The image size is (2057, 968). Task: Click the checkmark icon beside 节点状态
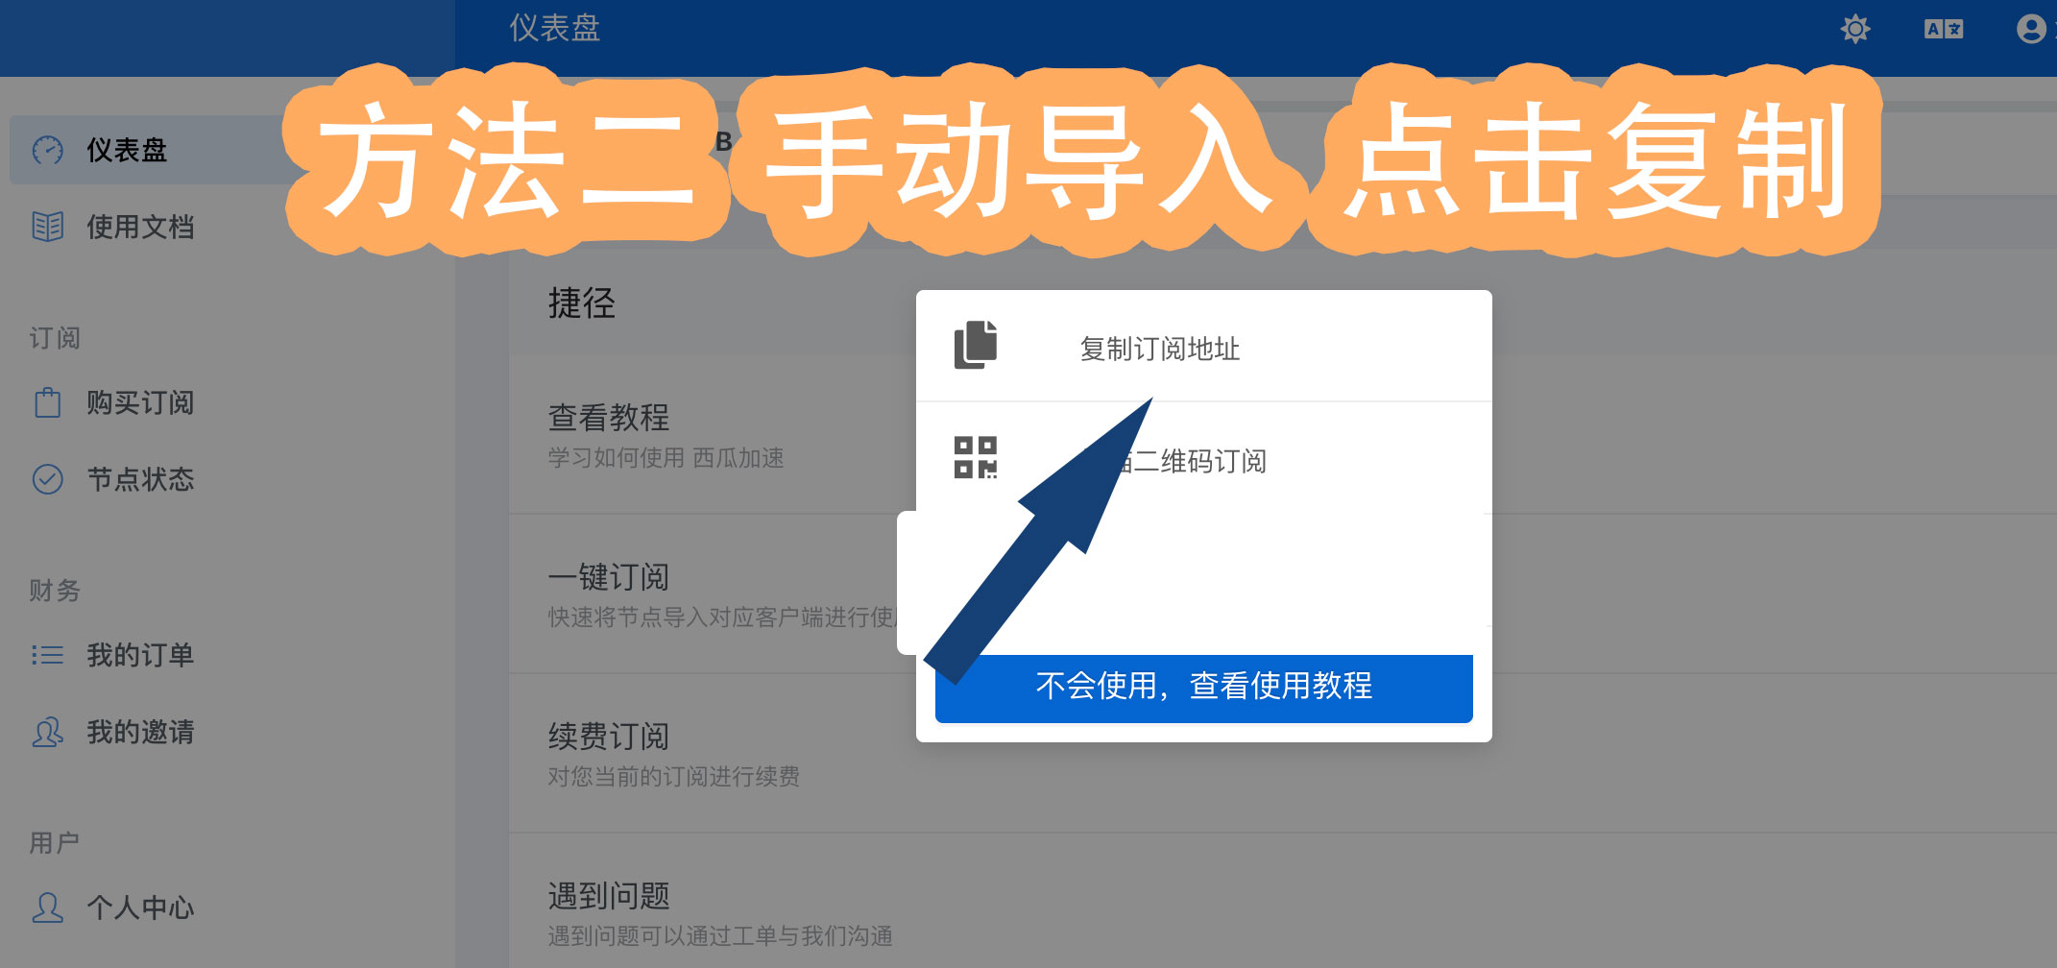(48, 479)
